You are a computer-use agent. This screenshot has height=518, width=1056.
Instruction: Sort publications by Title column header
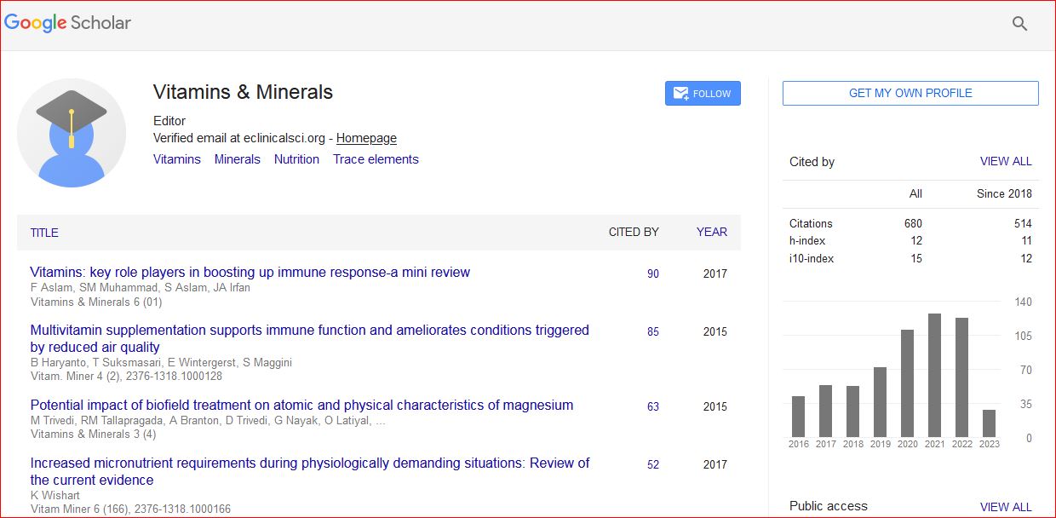pos(44,233)
